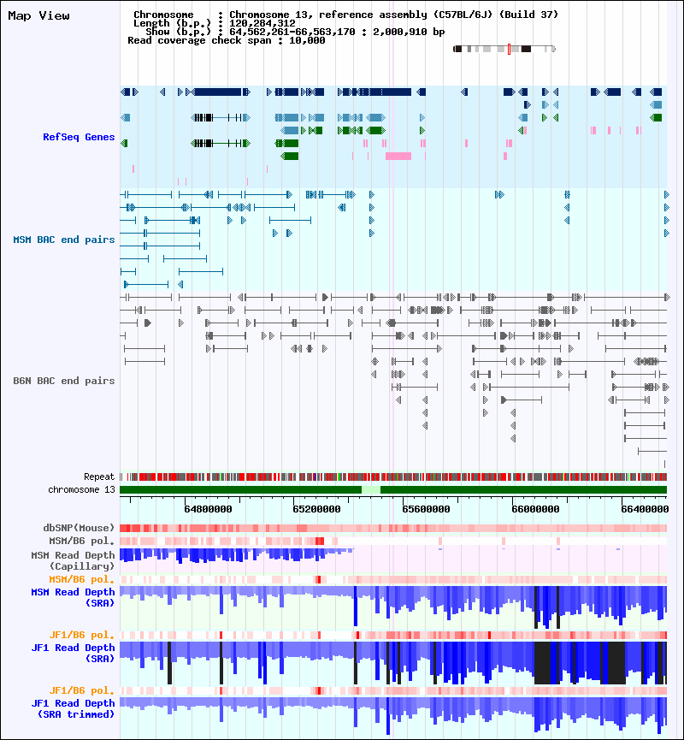Click the bright red segment in the black-labeled MSM/B6 pol. track
The height and width of the screenshot is (740, 684).
click(320, 541)
